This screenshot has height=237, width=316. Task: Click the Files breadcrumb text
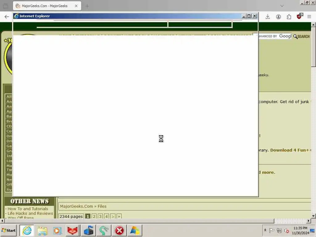coord(102,206)
